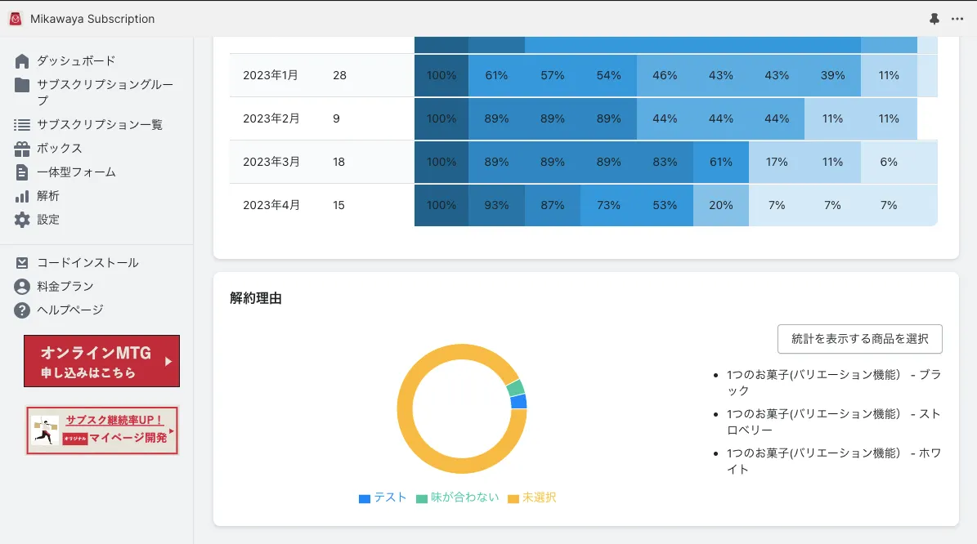Toggle the テスト legend swatch
The image size is (977, 544).
click(x=365, y=498)
